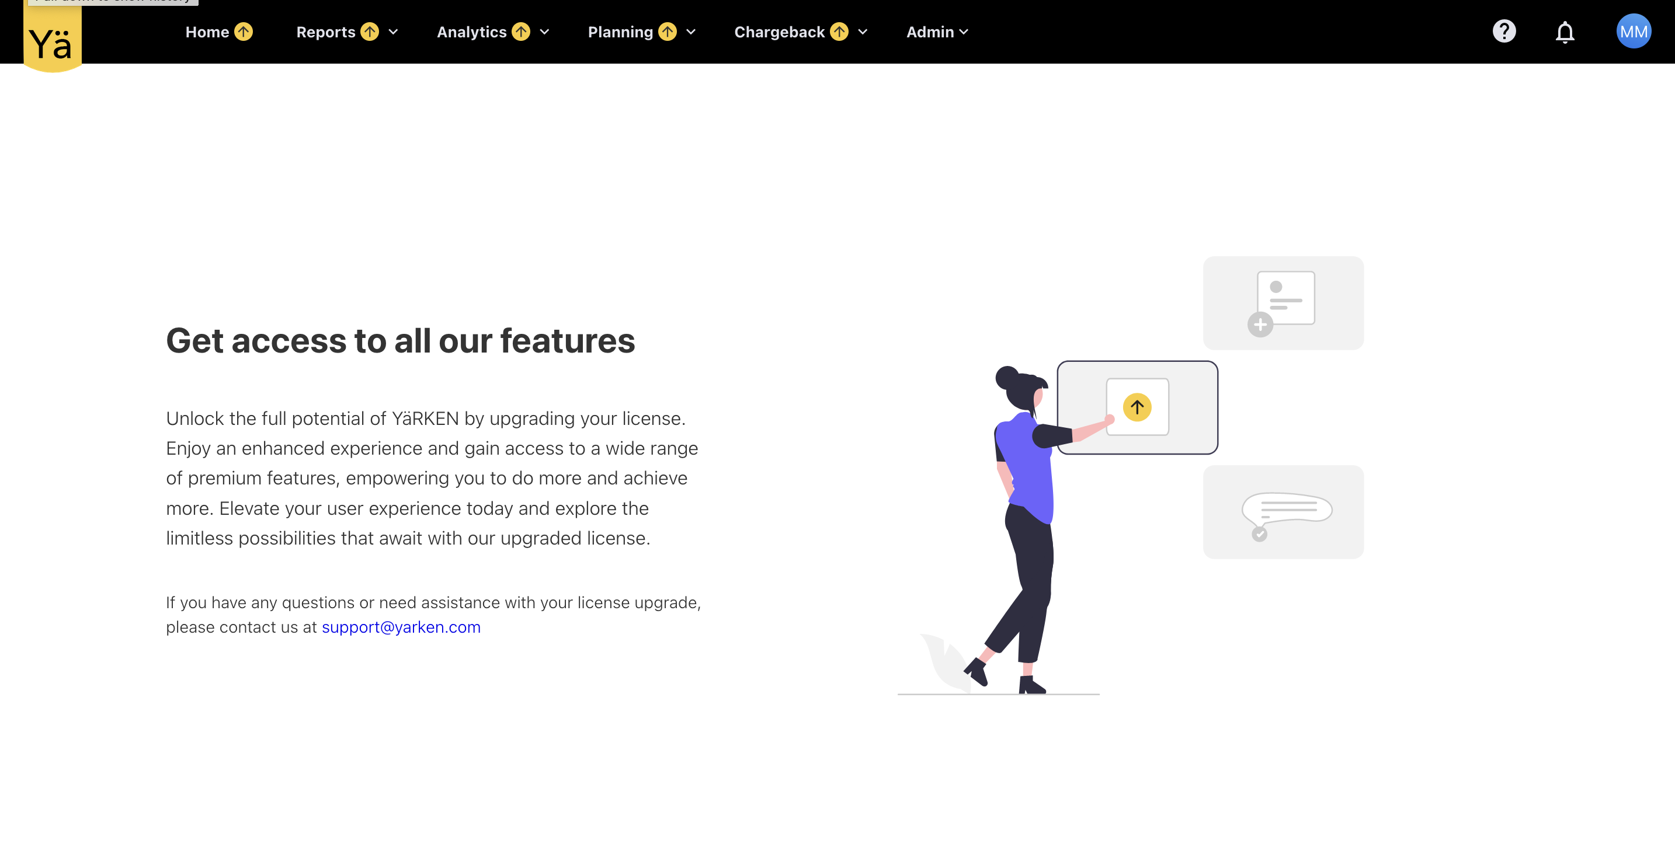1675x858 pixels.
Task: Open the notifications bell
Action: (x=1565, y=32)
